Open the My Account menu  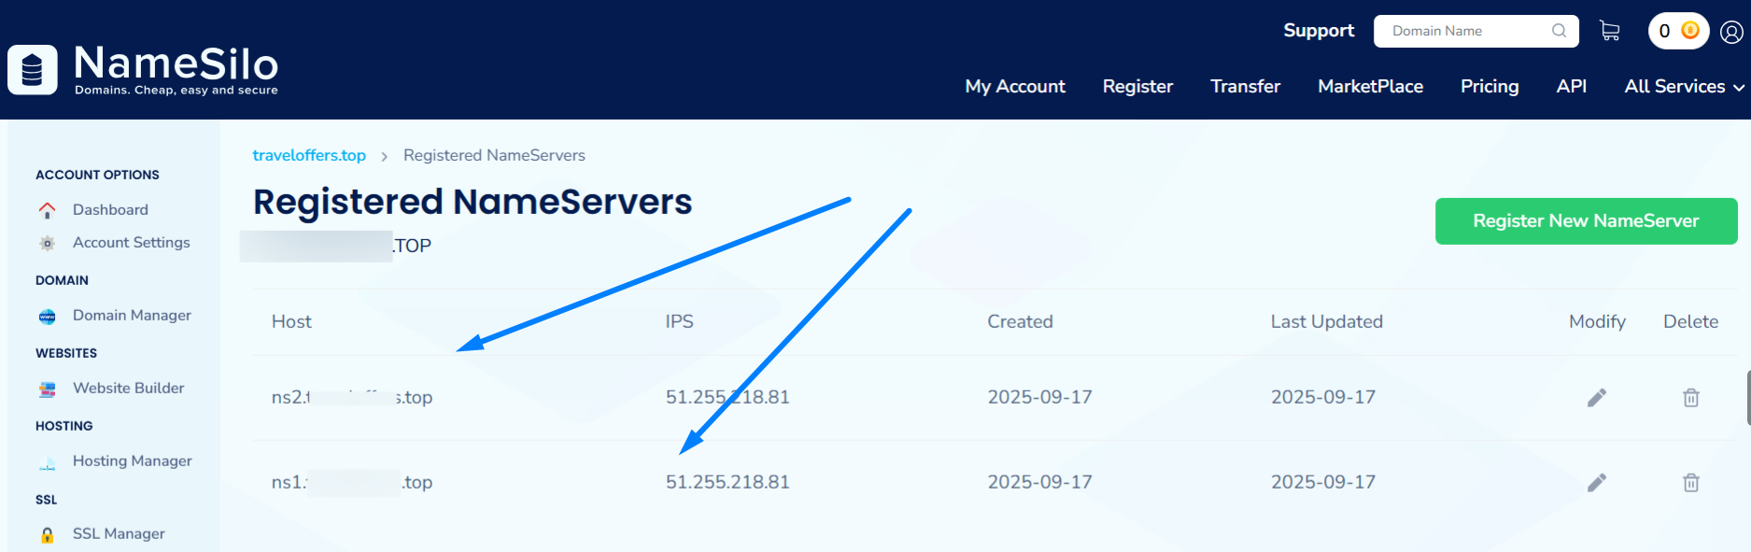point(1015,86)
